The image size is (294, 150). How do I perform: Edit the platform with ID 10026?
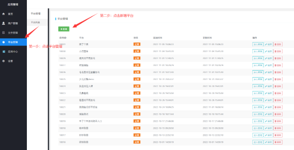pos(268,72)
